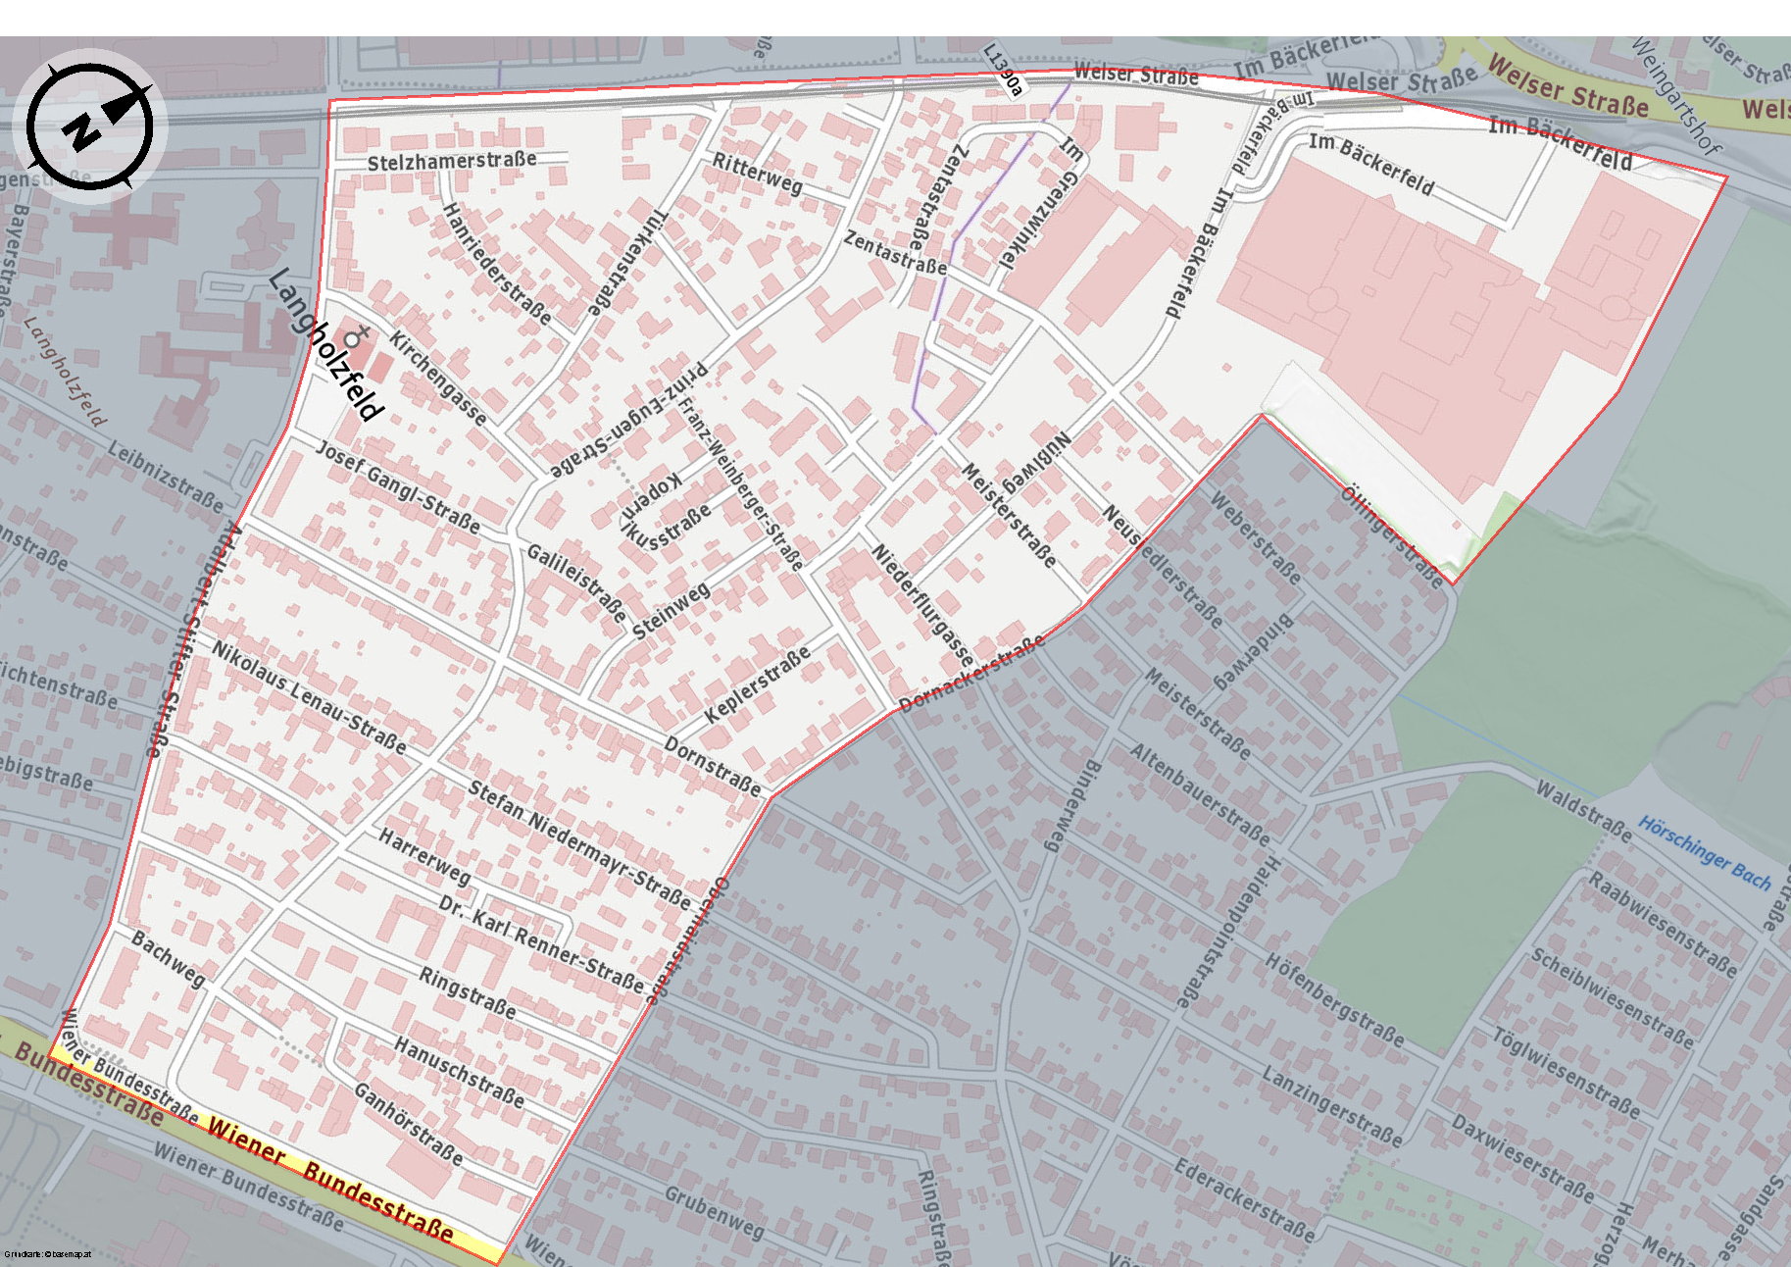Select the Stefan Niedermayr-Straße label

tap(579, 844)
